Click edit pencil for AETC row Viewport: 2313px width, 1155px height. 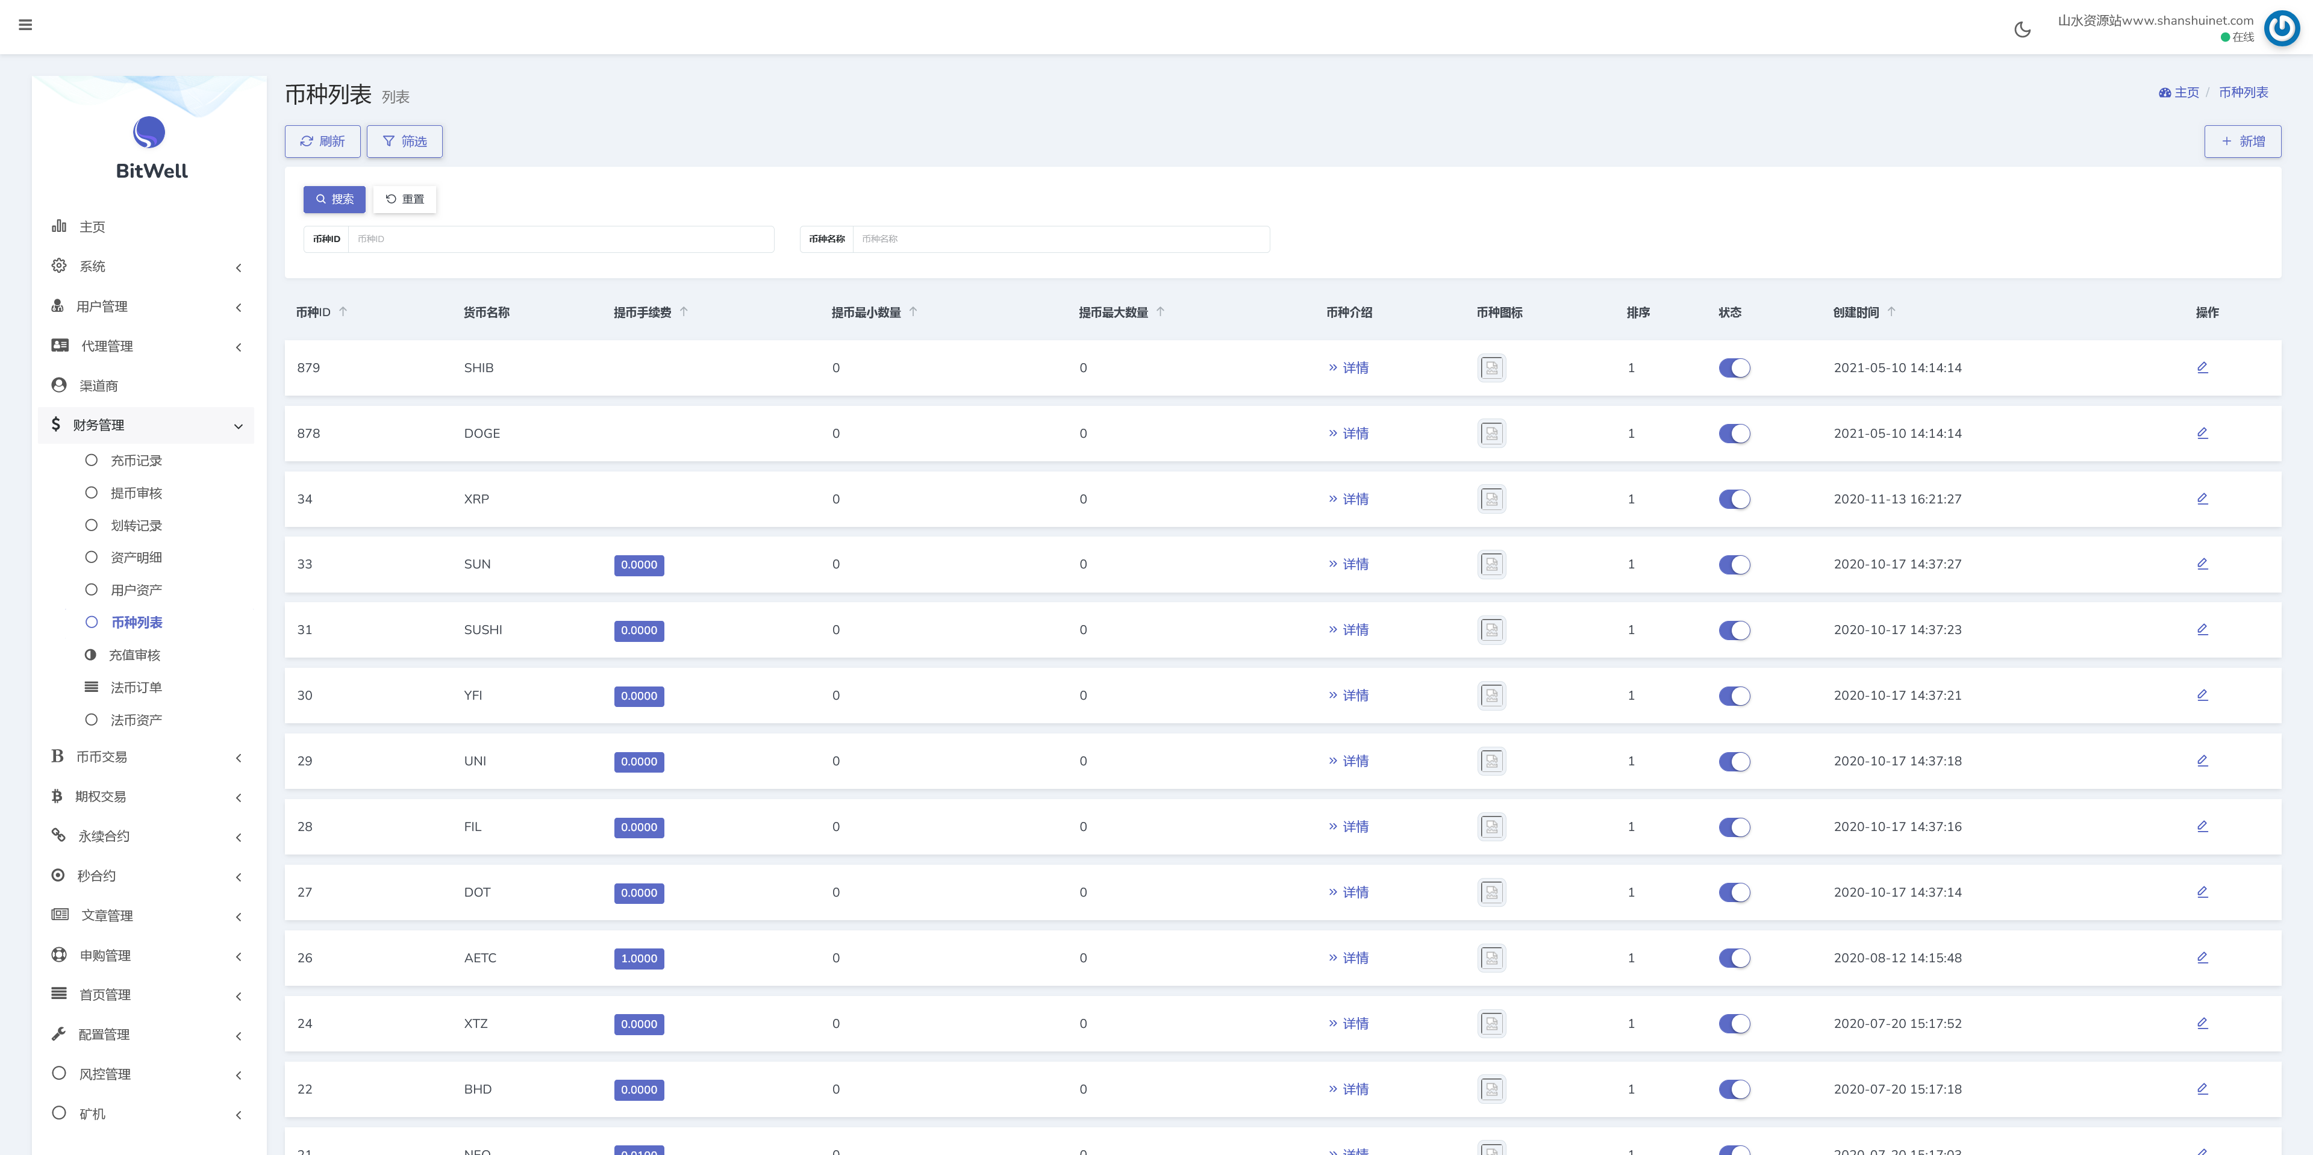click(x=2202, y=957)
